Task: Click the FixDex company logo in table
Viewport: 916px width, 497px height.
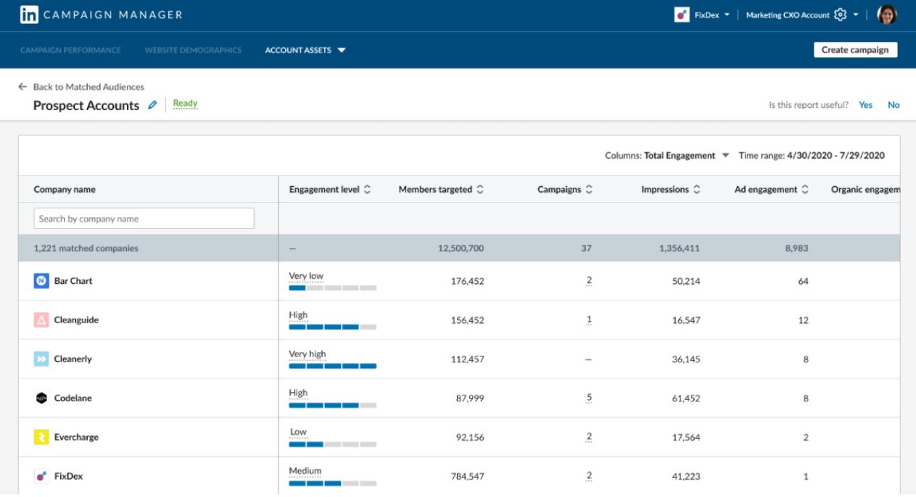Action: (x=41, y=476)
